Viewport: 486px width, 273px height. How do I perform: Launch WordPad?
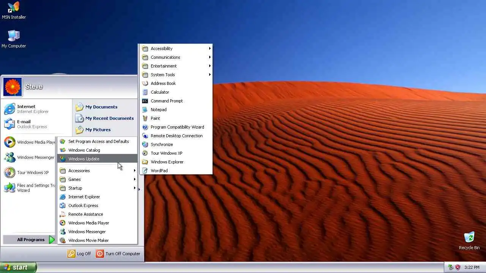(176, 171)
